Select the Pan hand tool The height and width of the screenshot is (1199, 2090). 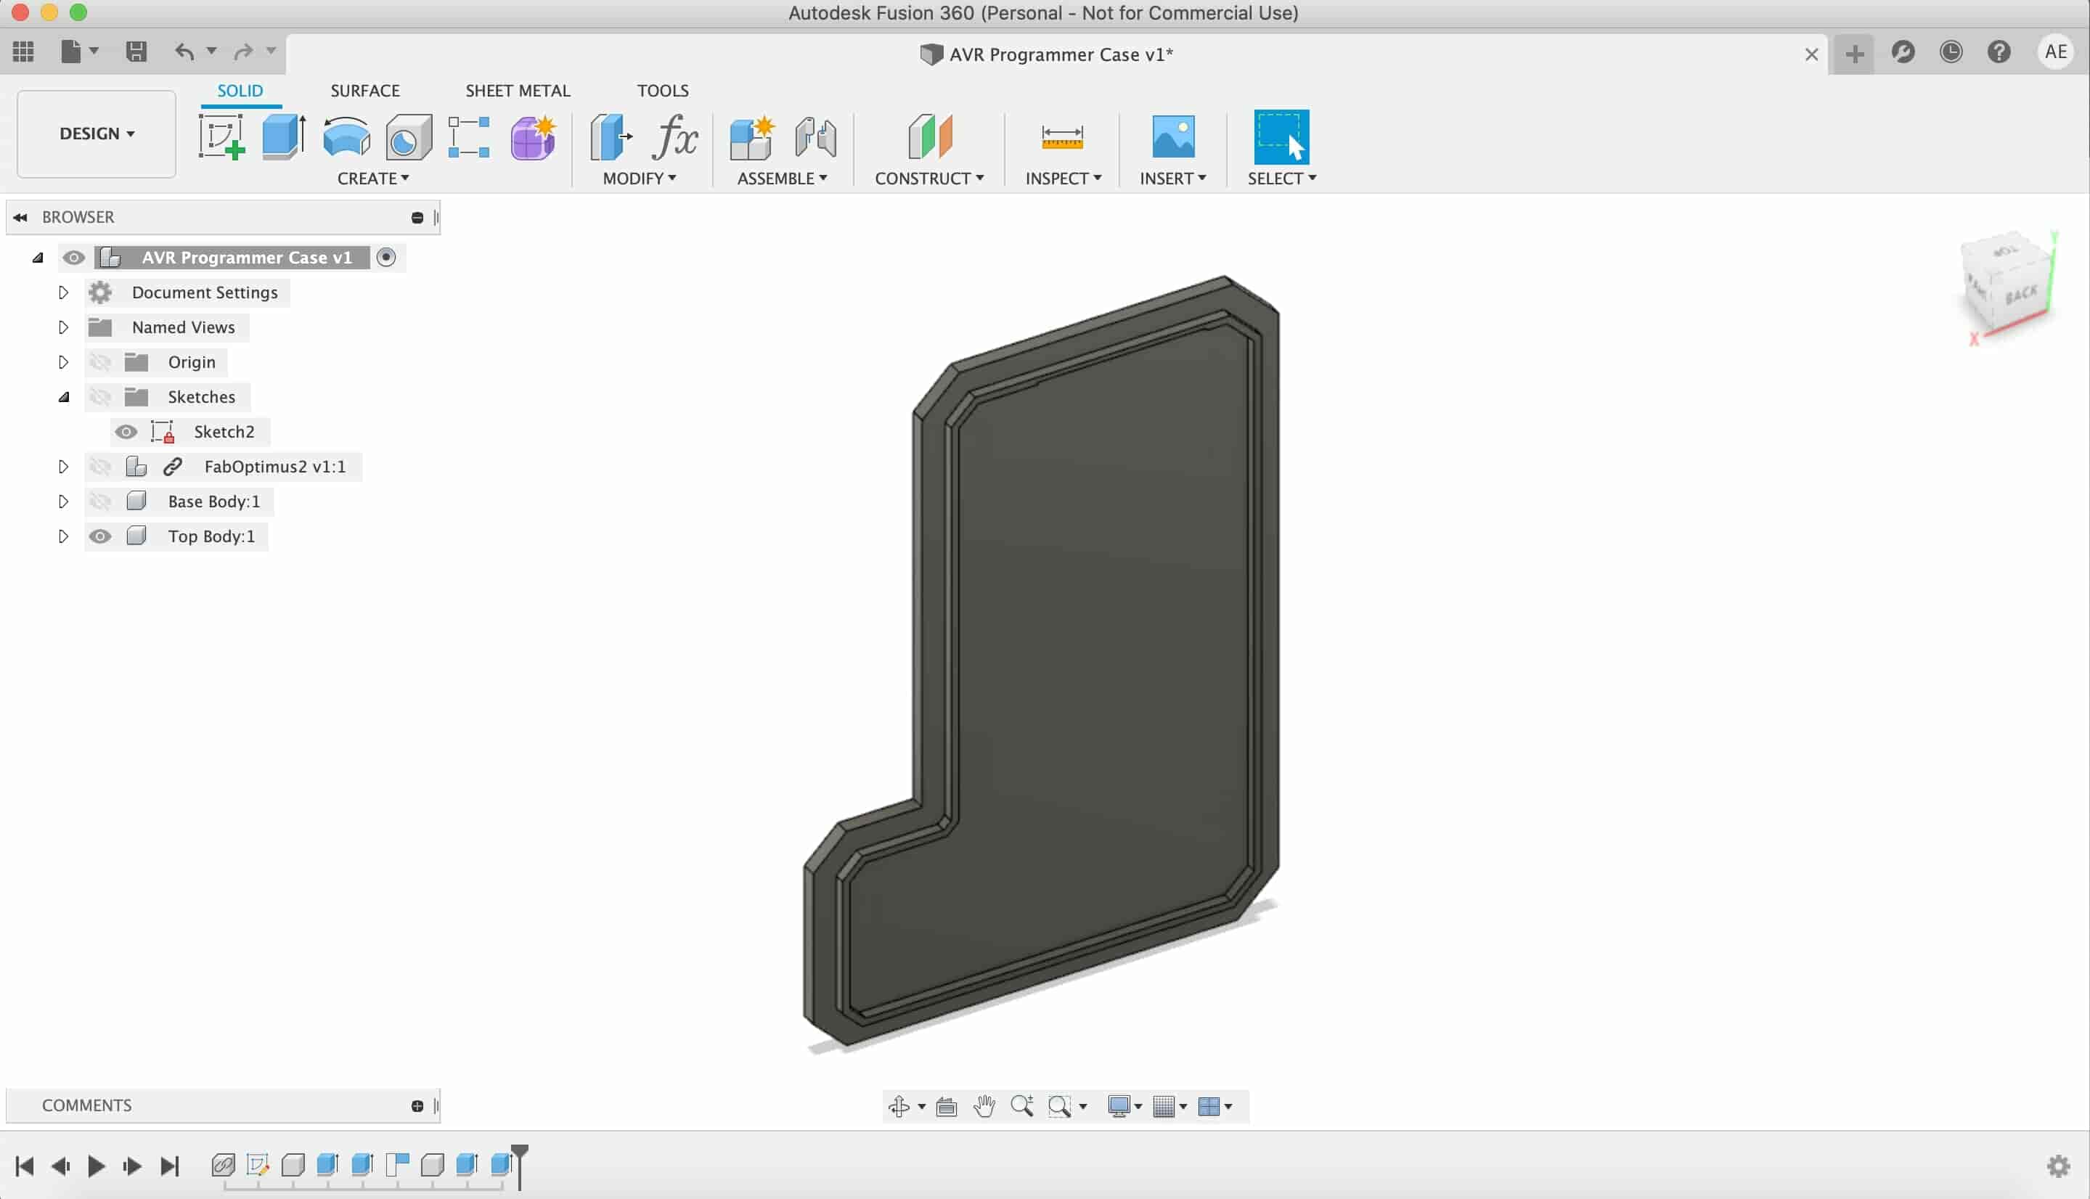(984, 1106)
